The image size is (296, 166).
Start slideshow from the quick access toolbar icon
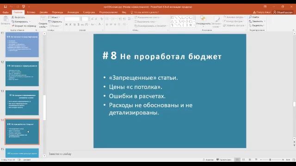pos(24,7)
